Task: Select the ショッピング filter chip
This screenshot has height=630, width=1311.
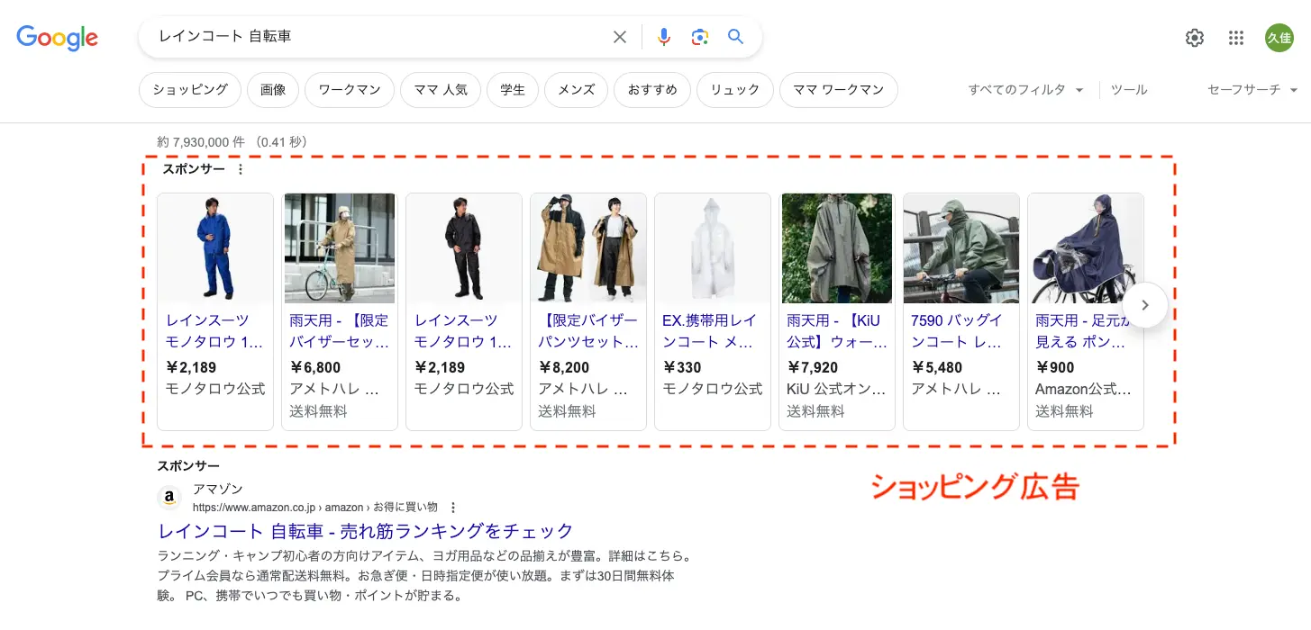Action: (x=190, y=90)
